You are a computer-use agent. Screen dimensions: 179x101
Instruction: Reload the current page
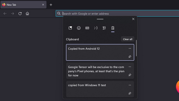click(x=20, y=14)
